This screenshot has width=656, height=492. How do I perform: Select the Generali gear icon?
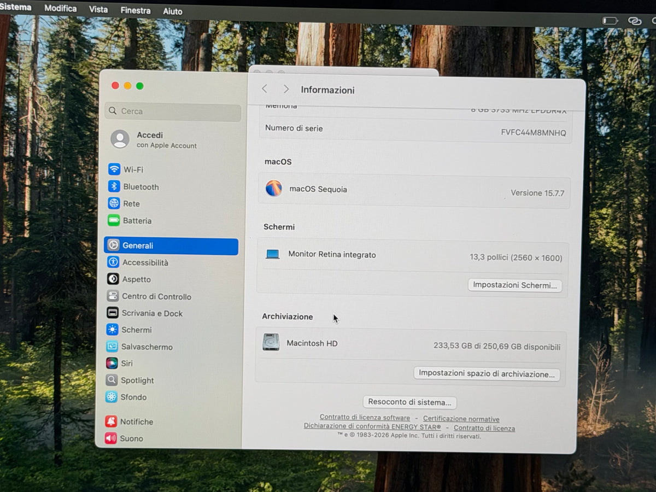(x=113, y=245)
